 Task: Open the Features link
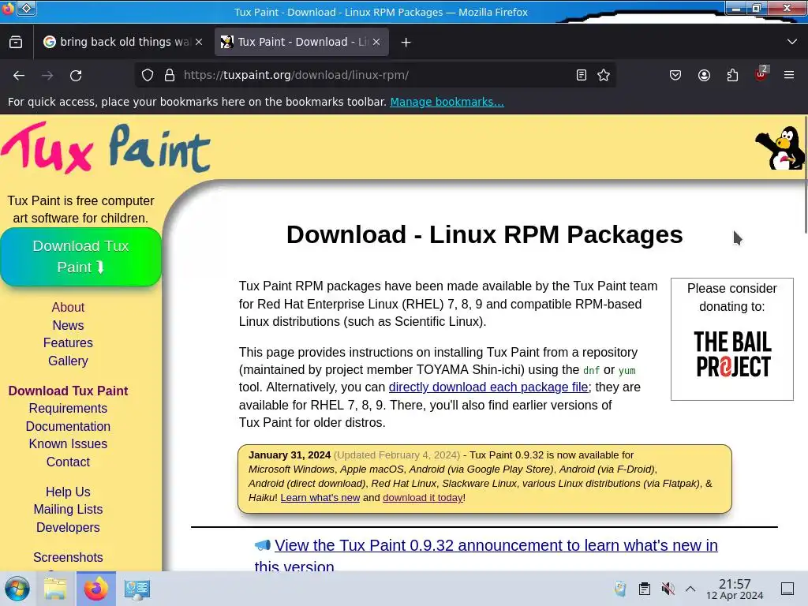tap(68, 342)
